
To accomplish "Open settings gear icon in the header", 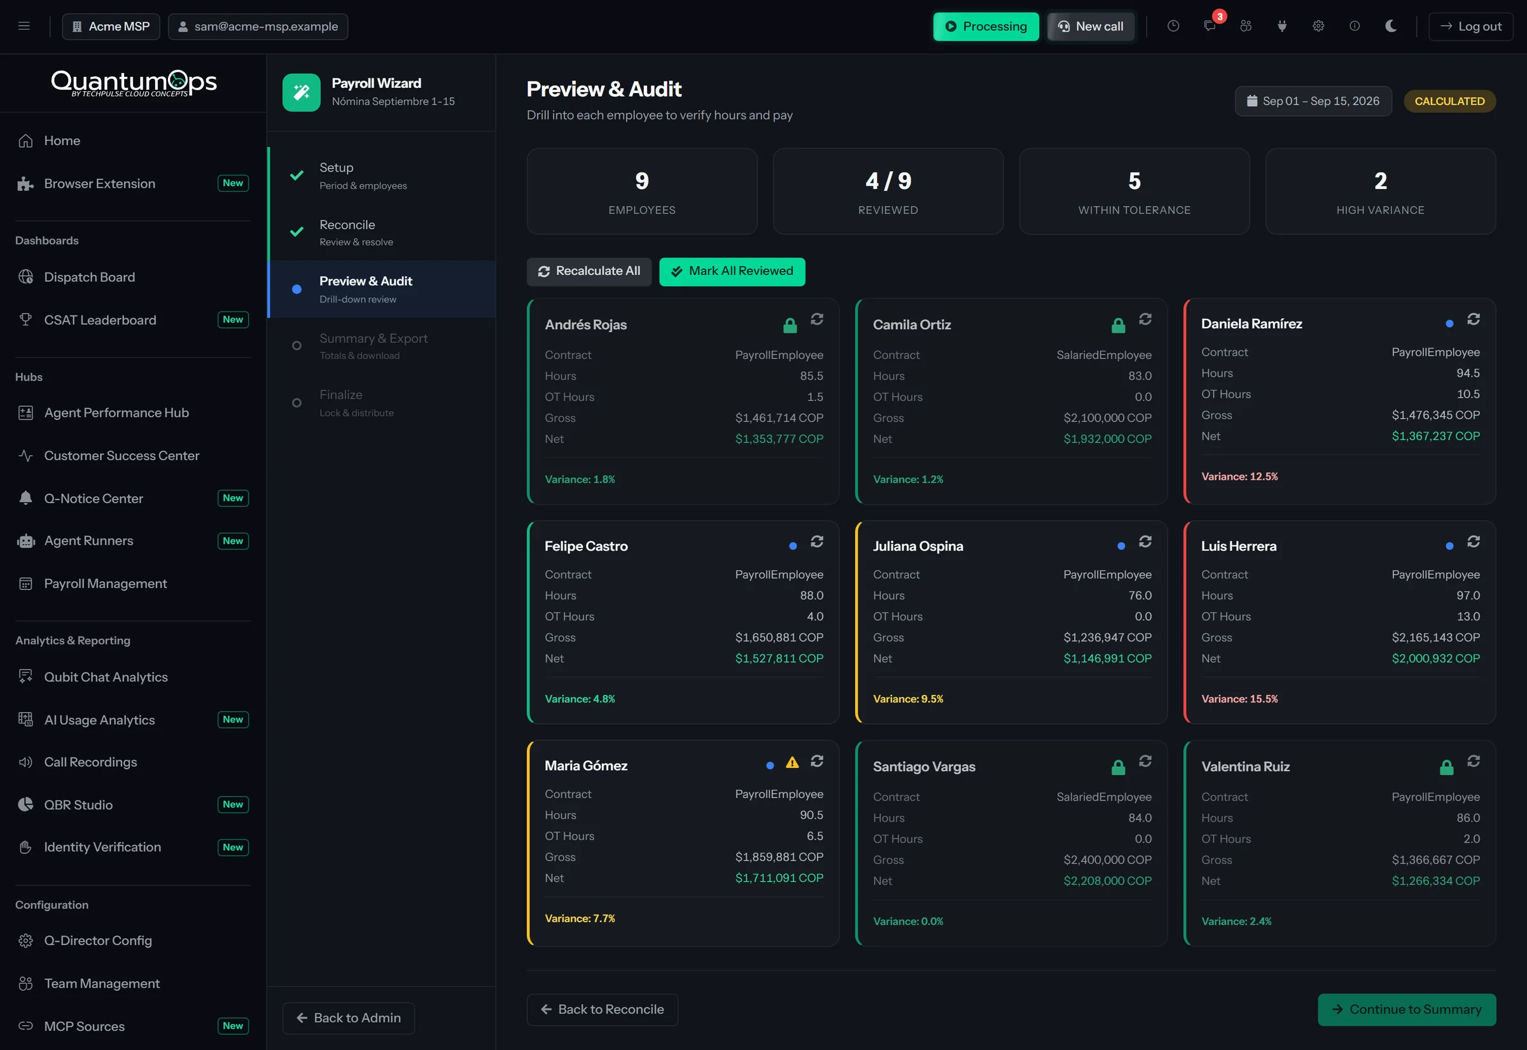I will tap(1318, 26).
